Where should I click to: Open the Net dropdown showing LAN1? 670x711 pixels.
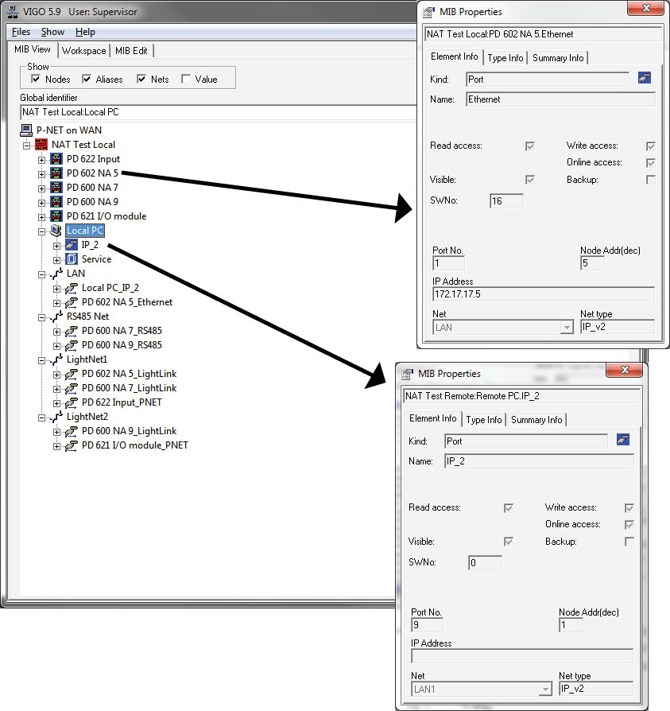(545, 690)
